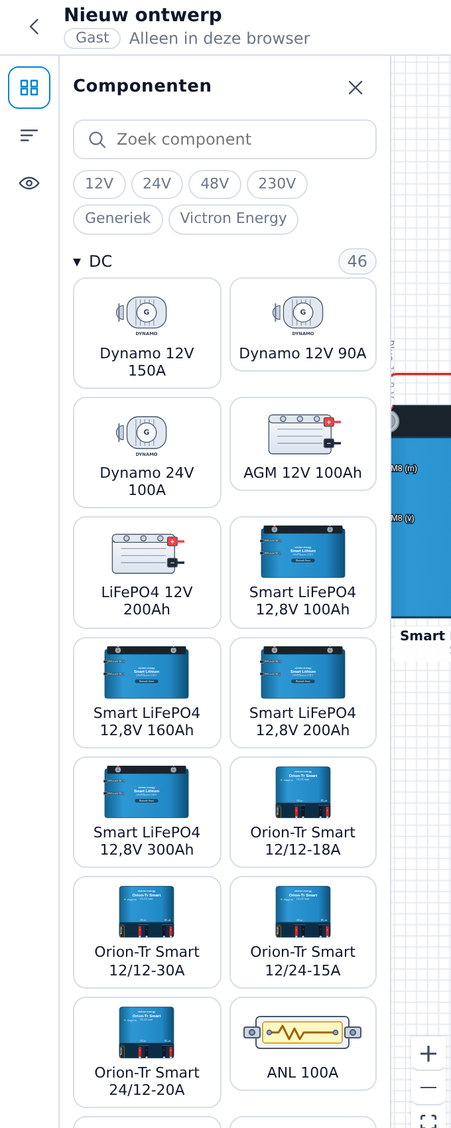Image resolution: width=451 pixels, height=1128 pixels.
Task: Filter components by 12V
Action: (x=99, y=184)
